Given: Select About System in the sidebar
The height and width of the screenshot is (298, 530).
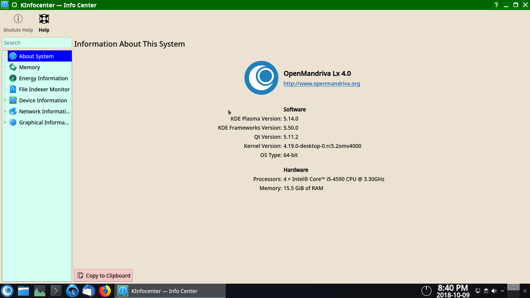Looking at the screenshot, I should (x=36, y=56).
